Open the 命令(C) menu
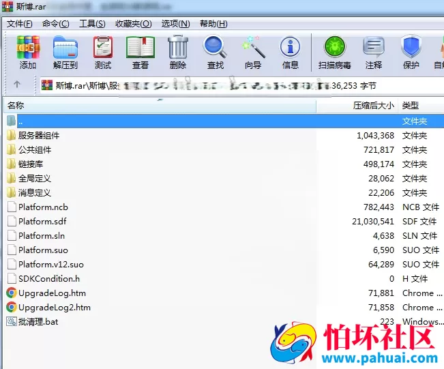The image size is (444, 369). pos(55,24)
